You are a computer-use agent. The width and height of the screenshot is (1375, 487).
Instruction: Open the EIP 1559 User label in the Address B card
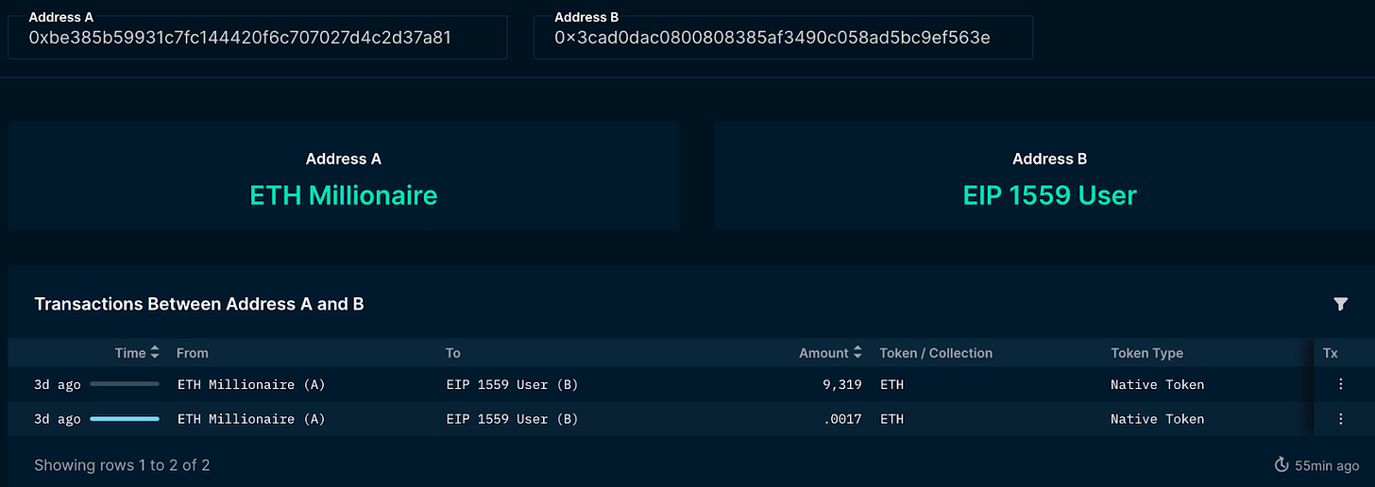[1049, 195]
